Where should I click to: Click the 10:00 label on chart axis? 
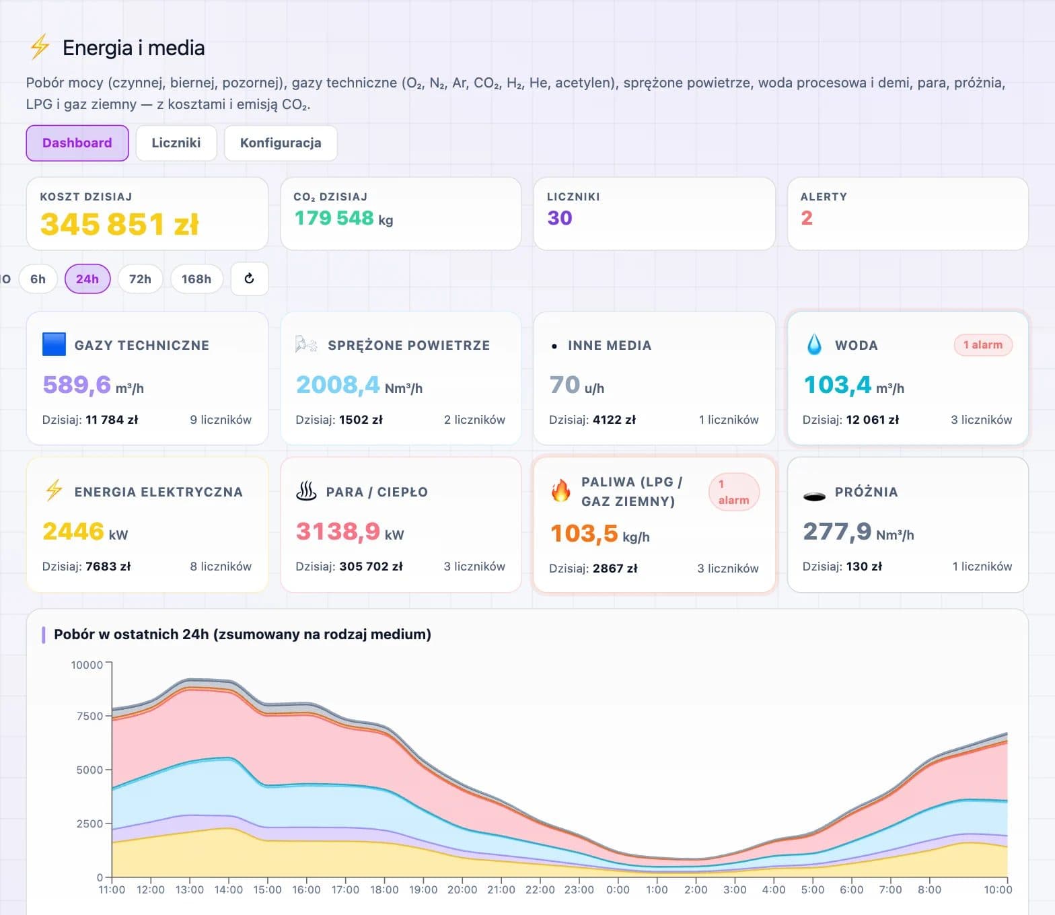click(x=998, y=889)
